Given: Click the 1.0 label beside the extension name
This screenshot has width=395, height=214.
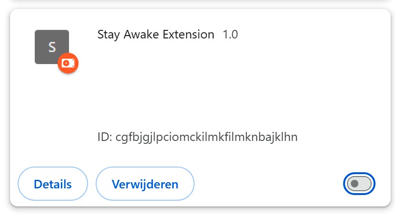Looking at the screenshot, I should (230, 35).
